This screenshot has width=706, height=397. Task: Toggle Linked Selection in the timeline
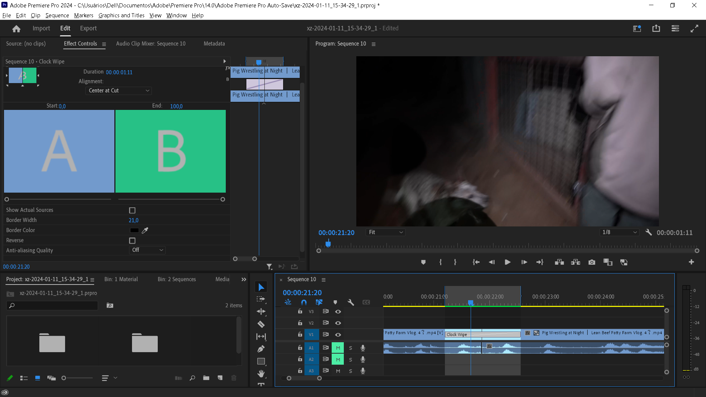point(319,302)
